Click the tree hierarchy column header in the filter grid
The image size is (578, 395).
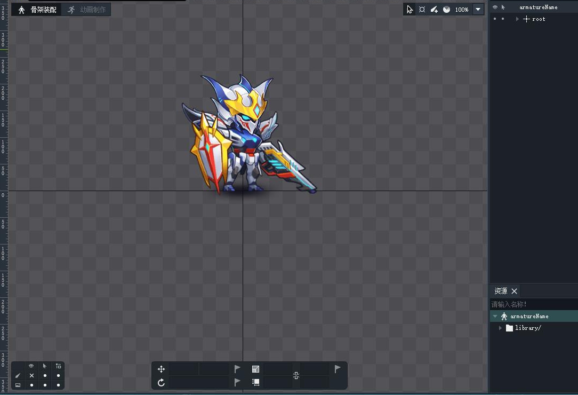pyautogui.click(x=58, y=366)
